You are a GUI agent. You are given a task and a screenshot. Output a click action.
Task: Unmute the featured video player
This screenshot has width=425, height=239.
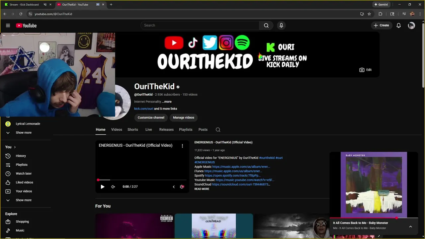pos(113,187)
